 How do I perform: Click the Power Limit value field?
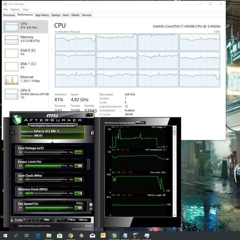click(78, 165)
